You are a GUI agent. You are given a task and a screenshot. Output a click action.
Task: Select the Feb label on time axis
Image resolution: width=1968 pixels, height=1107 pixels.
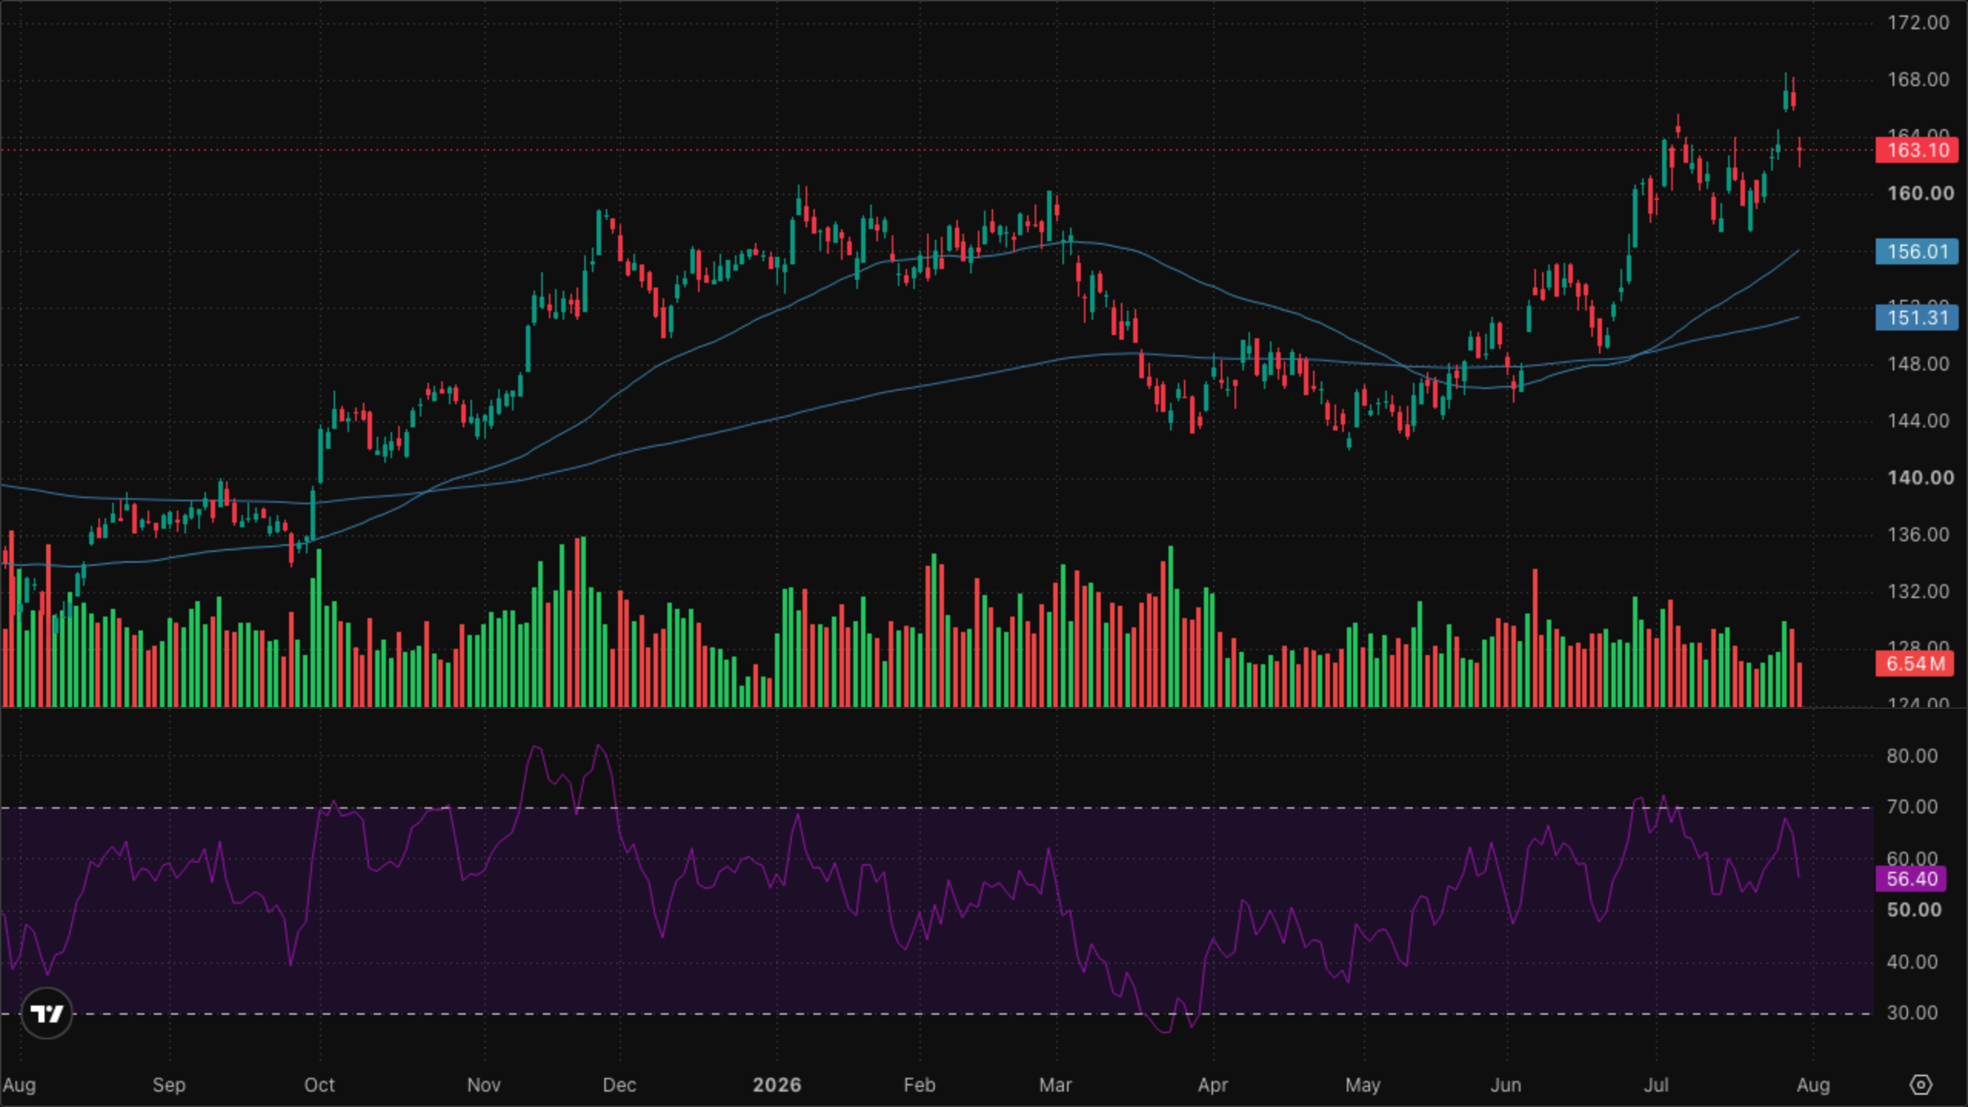(x=919, y=1085)
